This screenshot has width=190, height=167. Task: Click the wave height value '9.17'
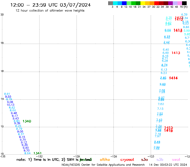click(15, 116)
